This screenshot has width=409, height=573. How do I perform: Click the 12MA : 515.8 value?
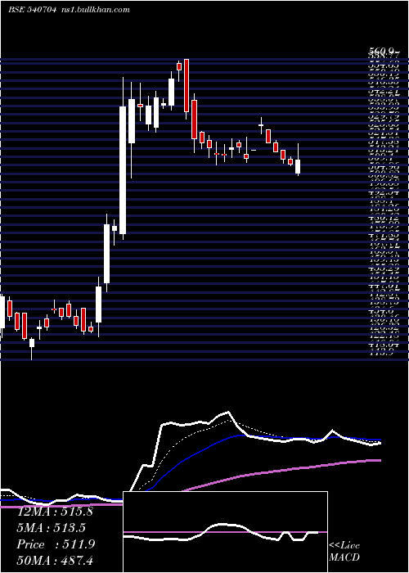[x=55, y=512]
